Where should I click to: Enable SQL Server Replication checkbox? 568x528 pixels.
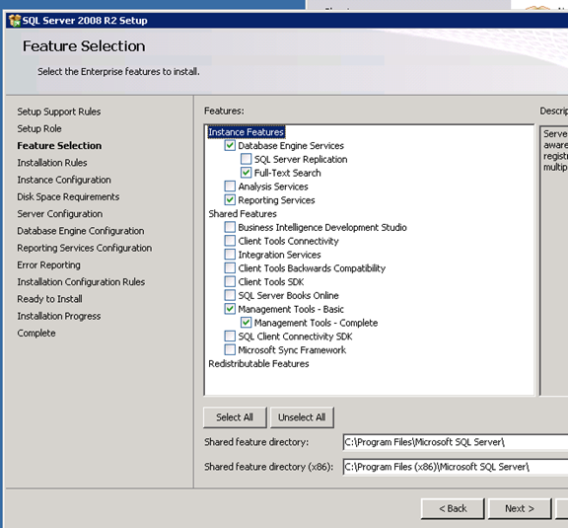click(246, 159)
